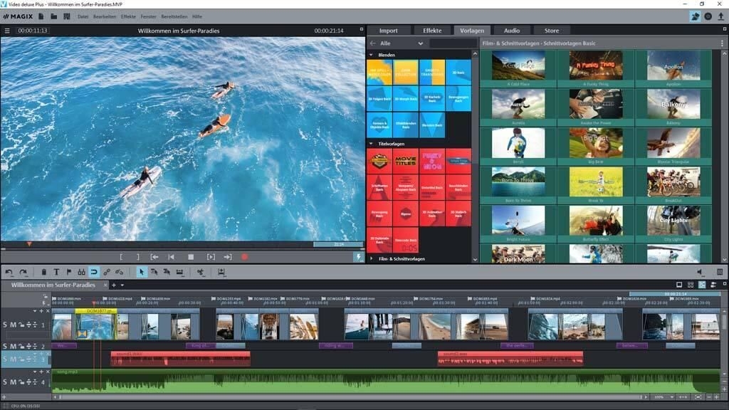Click the set chapter marker flag icon
Screen dimensions: 729x410
pos(68,272)
